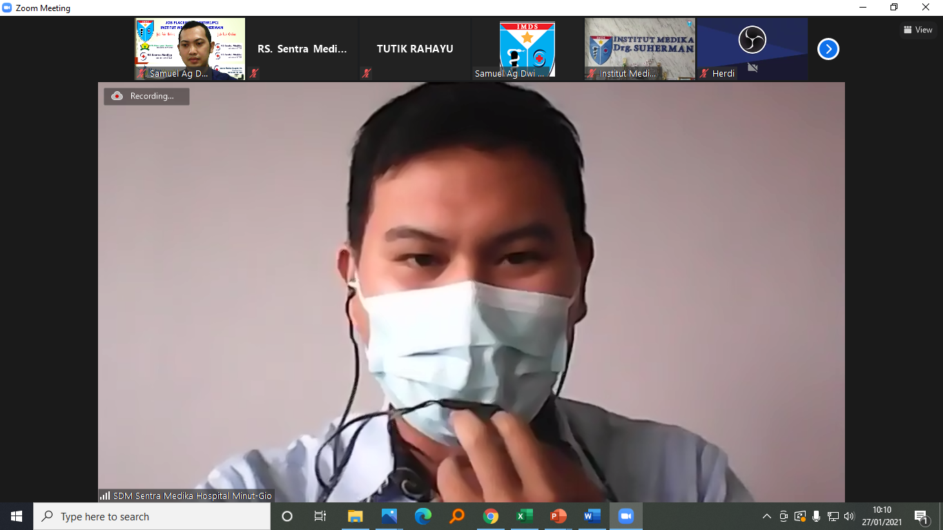Select Herdi's participant thumbnail
943x530 pixels.
[752, 48]
